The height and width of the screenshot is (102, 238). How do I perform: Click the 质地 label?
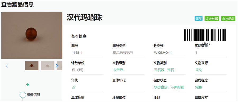(157, 98)
